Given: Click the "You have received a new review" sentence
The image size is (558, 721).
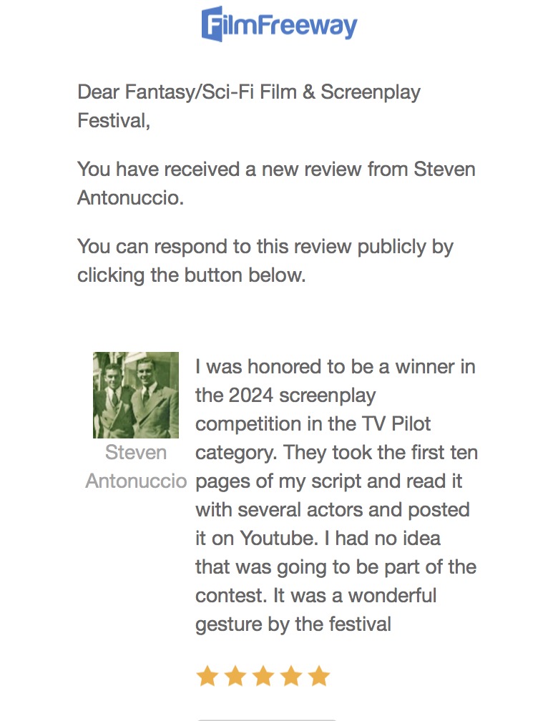Looking at the screenshot, I should (x=276, y=170).
